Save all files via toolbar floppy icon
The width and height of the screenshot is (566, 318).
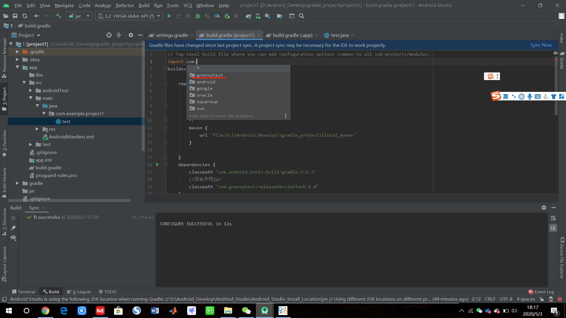click(15, 16)
